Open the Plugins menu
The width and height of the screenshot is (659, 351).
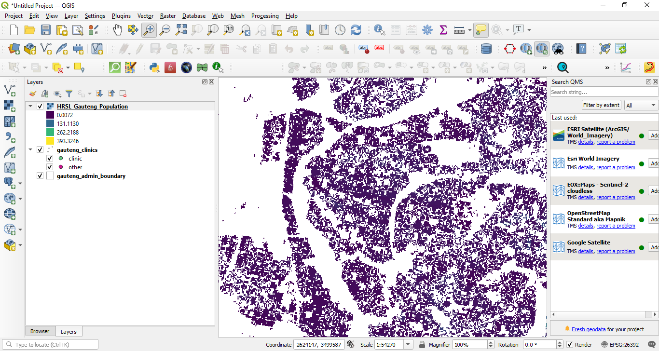[x=121, y=16]
